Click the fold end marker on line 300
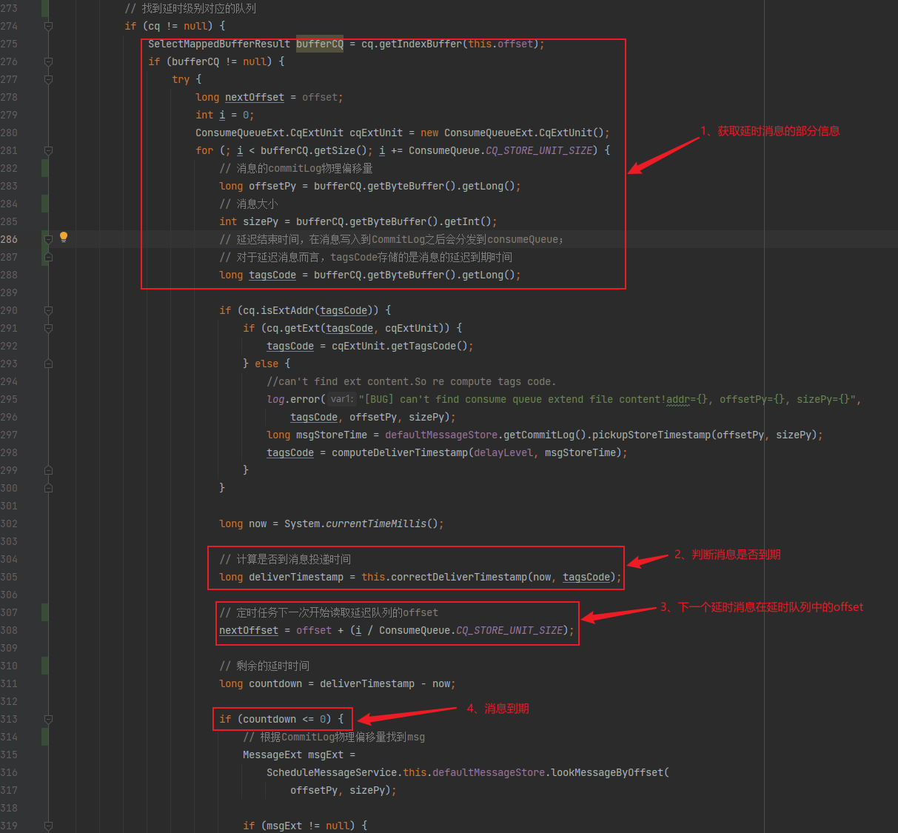898x833 pixels. 48,488
